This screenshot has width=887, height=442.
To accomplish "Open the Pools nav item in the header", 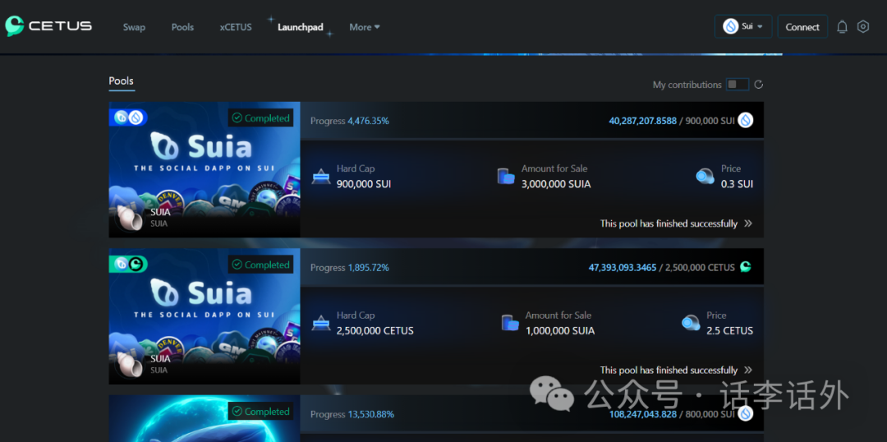I will [182, 27].
